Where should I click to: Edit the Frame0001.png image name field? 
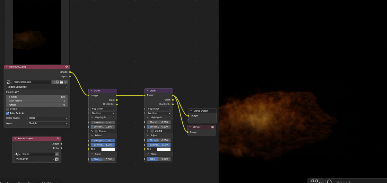coord(32,82)
